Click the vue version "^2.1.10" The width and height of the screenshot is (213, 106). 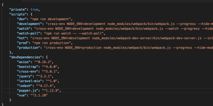[x=39, y=96]
